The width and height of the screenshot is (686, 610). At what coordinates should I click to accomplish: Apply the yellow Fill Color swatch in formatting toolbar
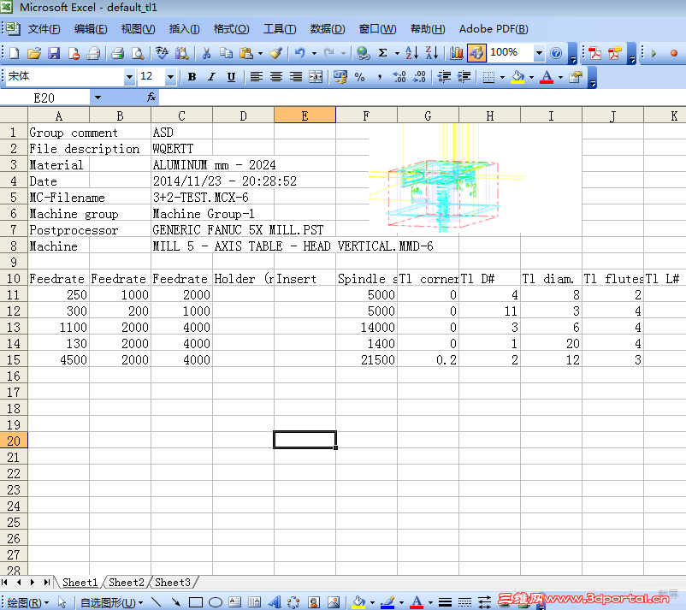point(518,78)
